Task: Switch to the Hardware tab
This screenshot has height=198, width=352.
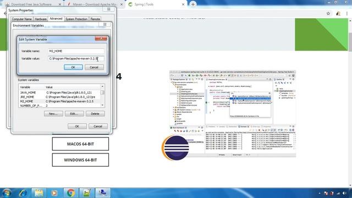Action: click(41, 19)
